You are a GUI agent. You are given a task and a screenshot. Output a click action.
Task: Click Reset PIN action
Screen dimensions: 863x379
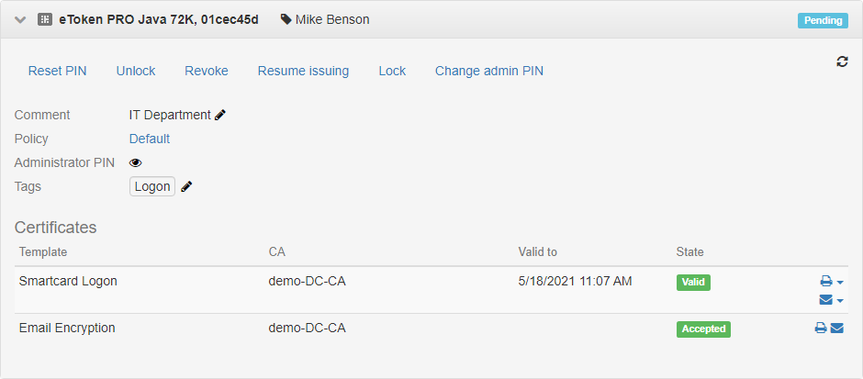click(x=57, y=71)
